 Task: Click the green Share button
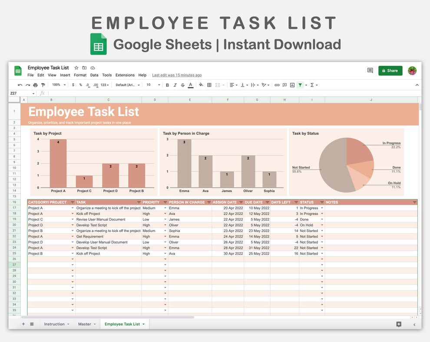click(390, 70)
